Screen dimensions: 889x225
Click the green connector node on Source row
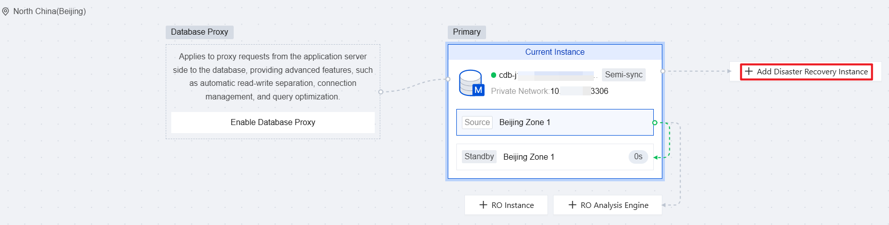pos(654,123)
